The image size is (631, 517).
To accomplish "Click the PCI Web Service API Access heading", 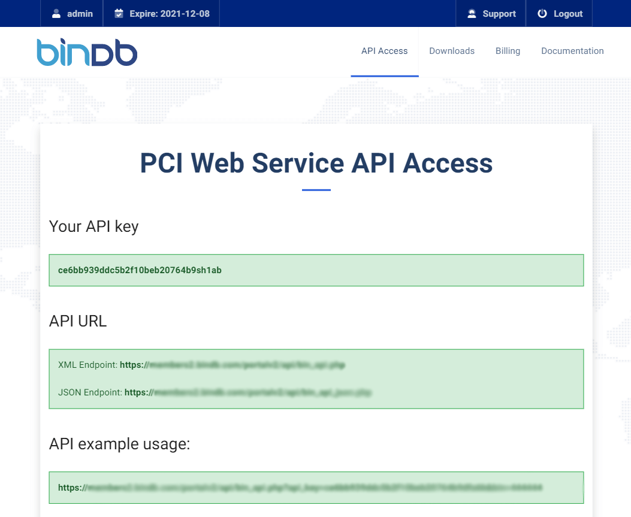I will pyautogui.click(x=316, y=163).
